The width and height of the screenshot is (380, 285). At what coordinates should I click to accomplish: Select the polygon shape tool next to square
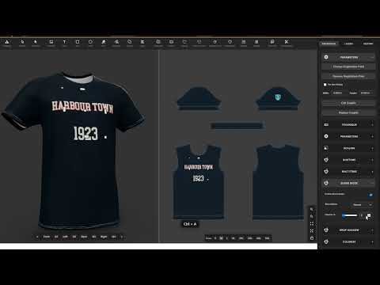coord(90,42)
